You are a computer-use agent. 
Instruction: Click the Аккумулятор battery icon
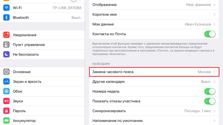pos(7,121)
